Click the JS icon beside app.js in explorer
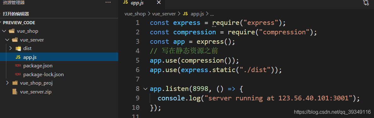This screenshot has height=118, width=374. pos(18,57)
